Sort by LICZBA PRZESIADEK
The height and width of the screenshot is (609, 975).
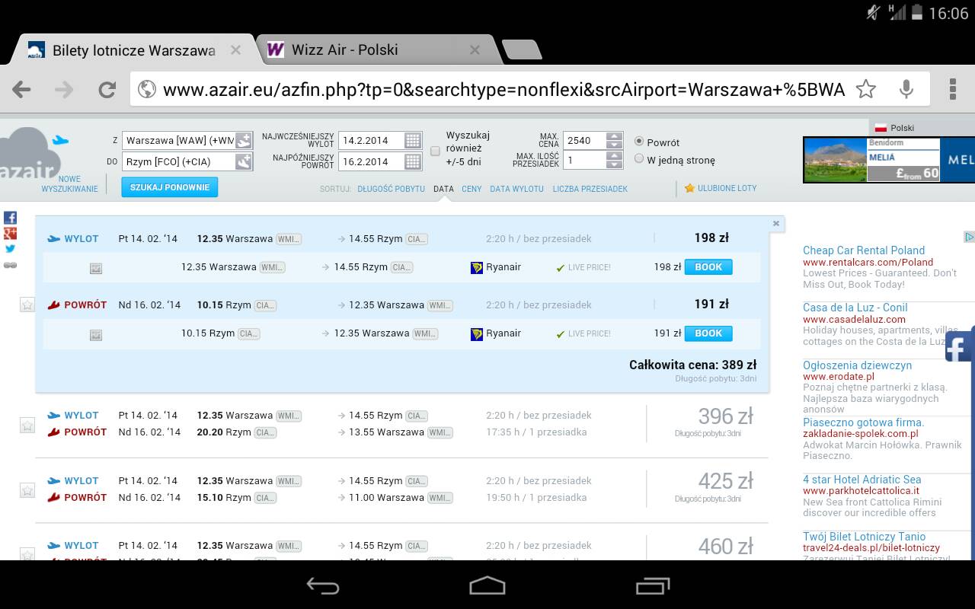coord(590,189)
